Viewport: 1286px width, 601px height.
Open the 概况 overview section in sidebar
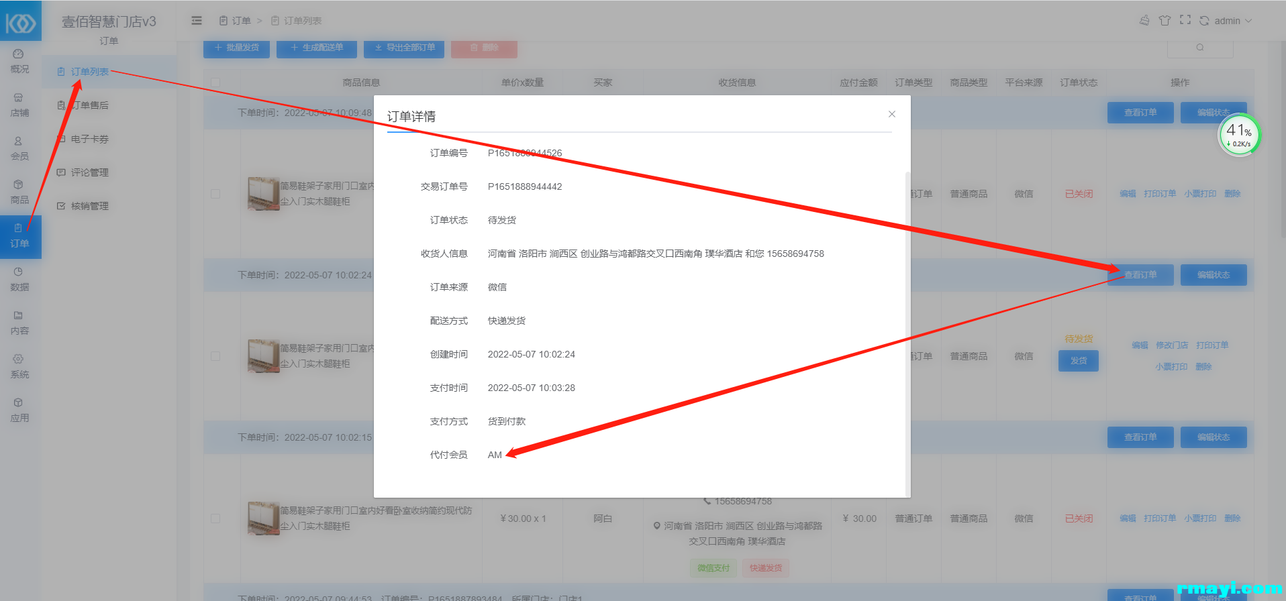tap(19, 61)
